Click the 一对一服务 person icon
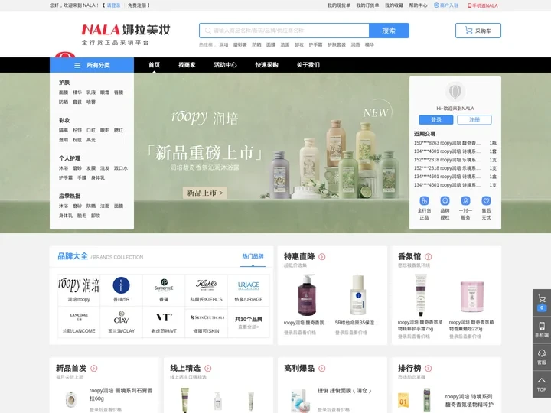Viewport: 551px width, 413px height. [465, 201]
